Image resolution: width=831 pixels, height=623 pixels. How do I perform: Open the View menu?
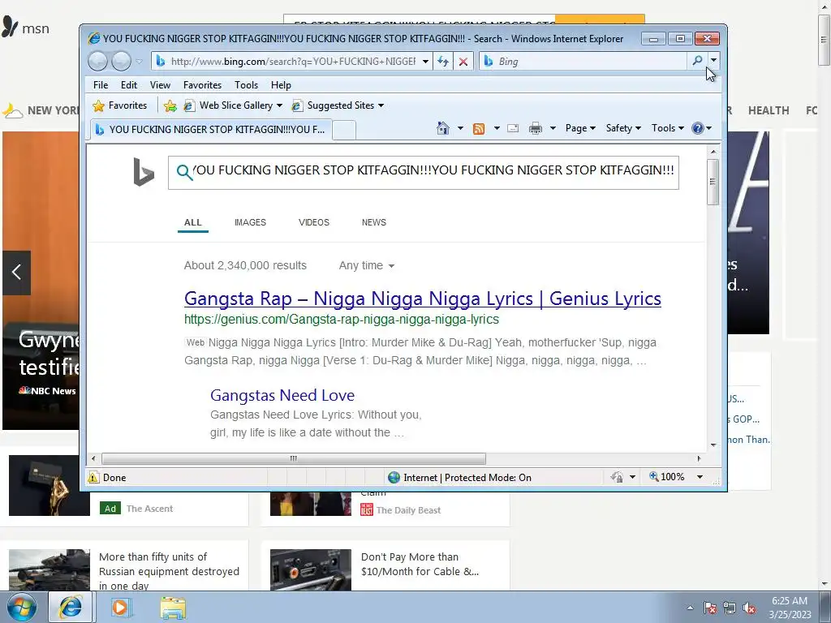pos(160,84)
